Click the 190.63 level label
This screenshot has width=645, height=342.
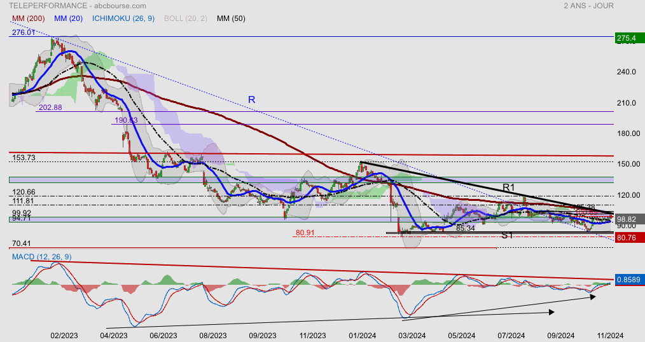pos(126,120)
